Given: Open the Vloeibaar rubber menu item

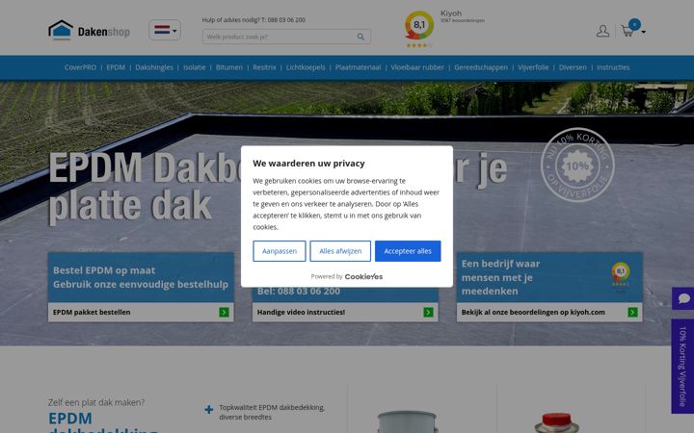Looking at the screenshot, I should point(417,67).
